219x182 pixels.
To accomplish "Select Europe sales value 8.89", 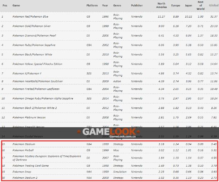I will 176,16.
